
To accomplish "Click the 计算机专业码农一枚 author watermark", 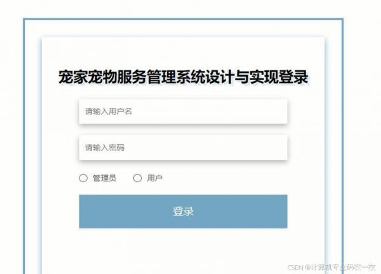I will (344, 268).
